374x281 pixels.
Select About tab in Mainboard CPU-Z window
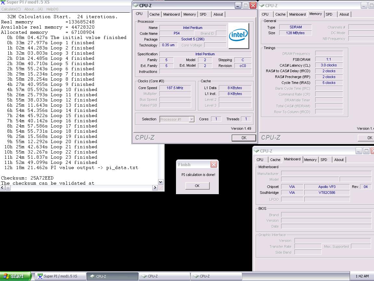(339, 160)
